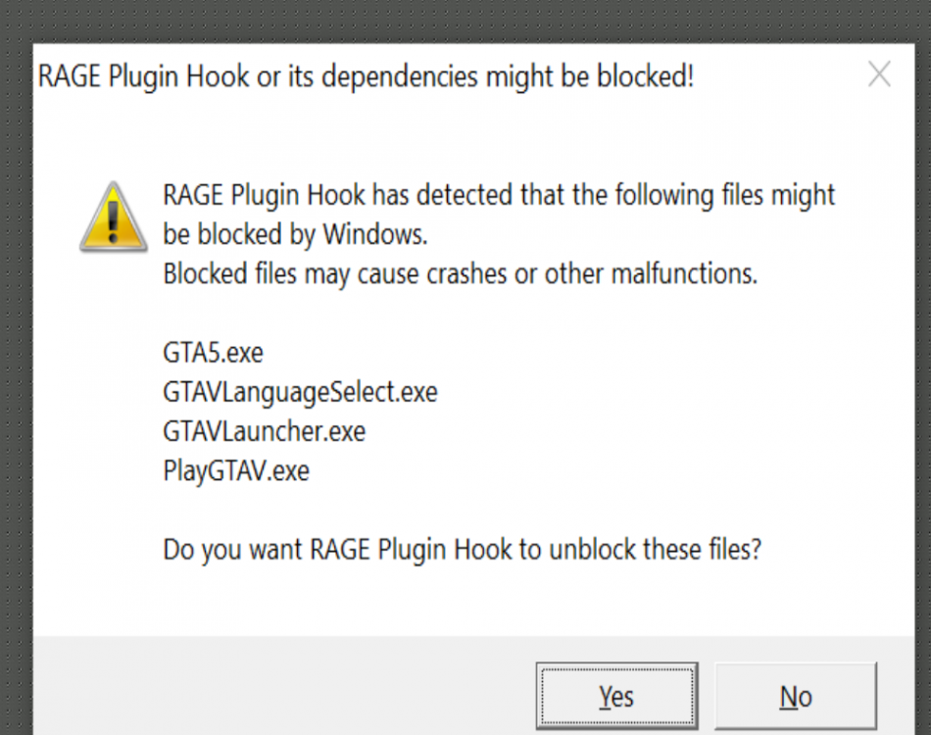The width and height of the screenshot is (931, 735).
Task: Select the GTA5.exe filename text
Action: pos(212,353)
